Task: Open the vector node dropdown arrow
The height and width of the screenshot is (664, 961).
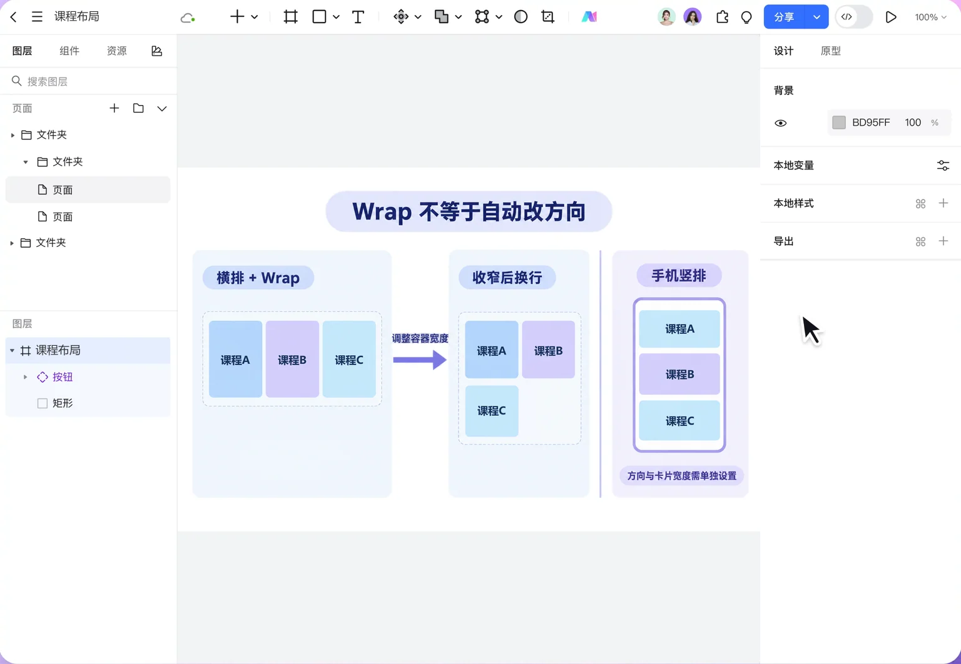Action: click(x=499, y=17)
